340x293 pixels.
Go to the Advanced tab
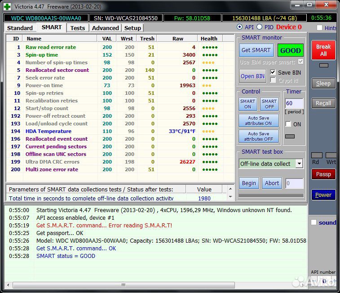pos(106,28)
